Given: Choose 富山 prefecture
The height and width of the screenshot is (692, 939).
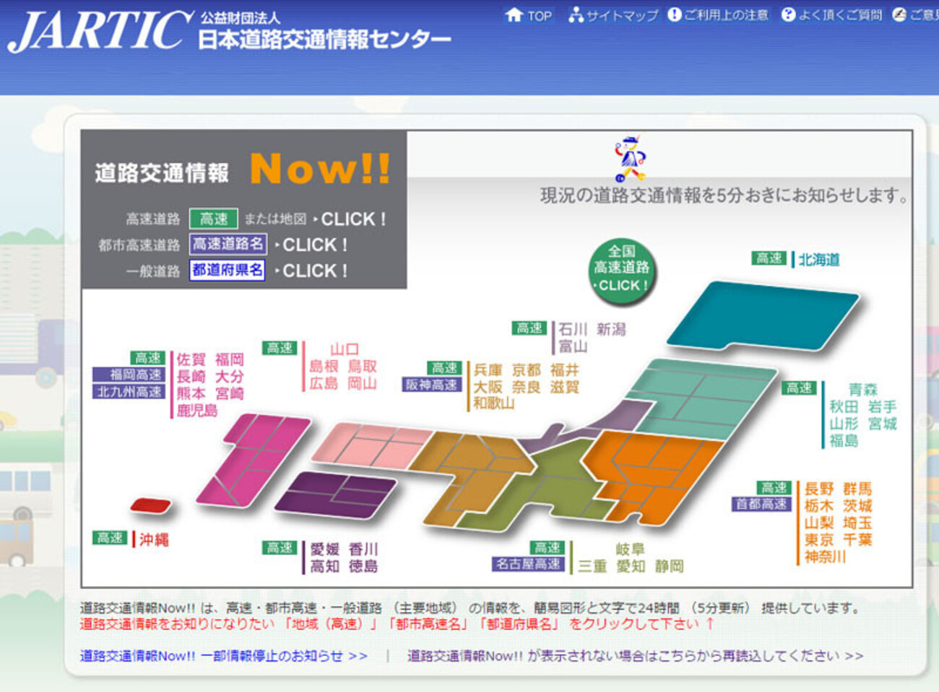Looking at the screenshot, I should [x=573, y=346].
